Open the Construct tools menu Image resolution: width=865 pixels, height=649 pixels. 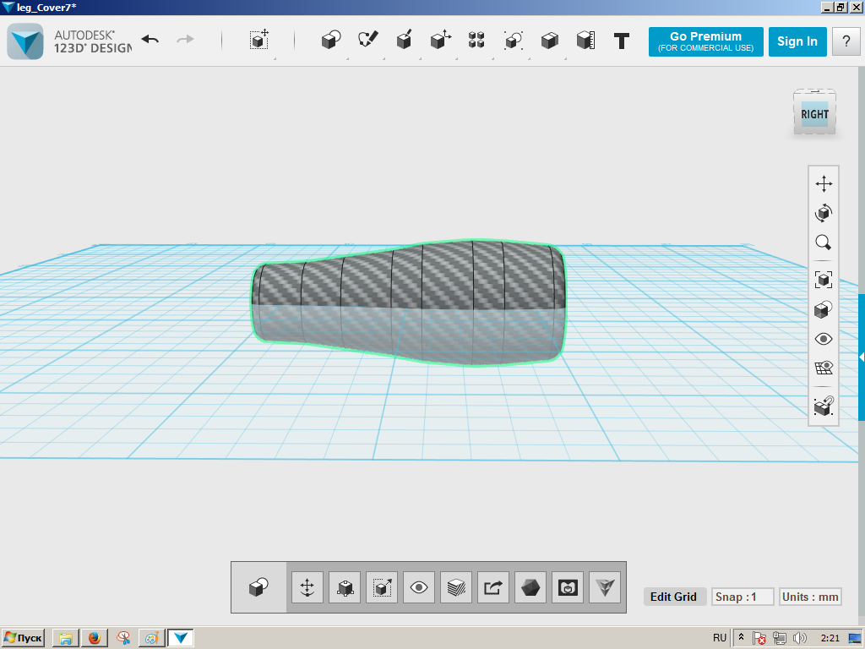coord(404,41)
